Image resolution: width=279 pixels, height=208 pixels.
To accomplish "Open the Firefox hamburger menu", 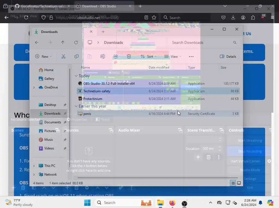I will (272, 17).
